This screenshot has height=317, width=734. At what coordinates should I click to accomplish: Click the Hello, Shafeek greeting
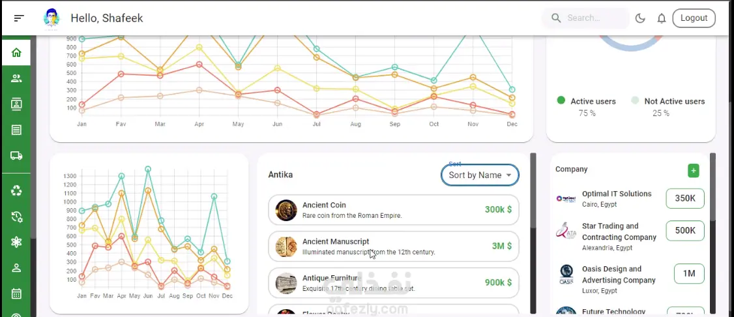pos(107,18)
